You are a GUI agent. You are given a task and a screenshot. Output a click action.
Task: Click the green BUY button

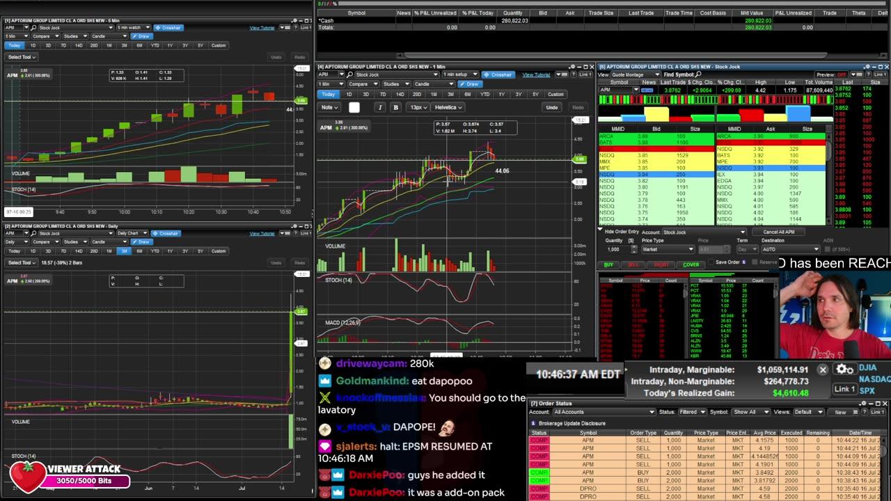[608, 264]
